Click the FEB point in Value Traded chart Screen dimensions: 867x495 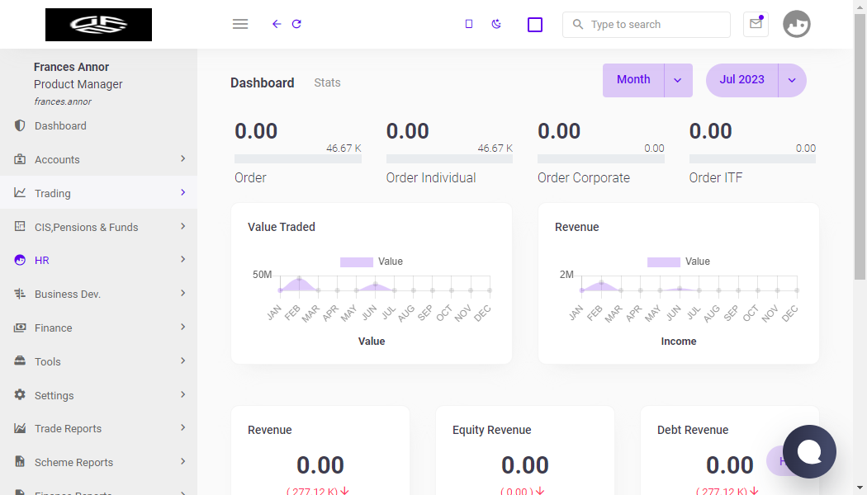299,279
